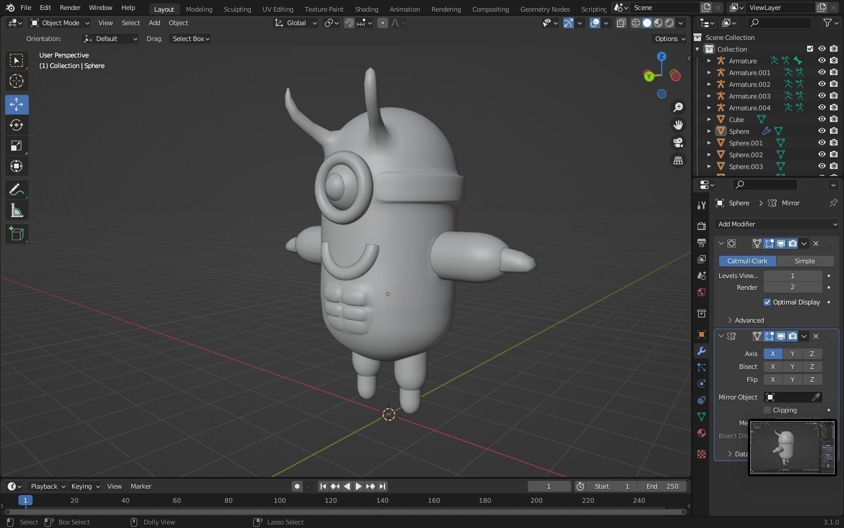
Task: Select the Measure tool
Action: (16, 211)
